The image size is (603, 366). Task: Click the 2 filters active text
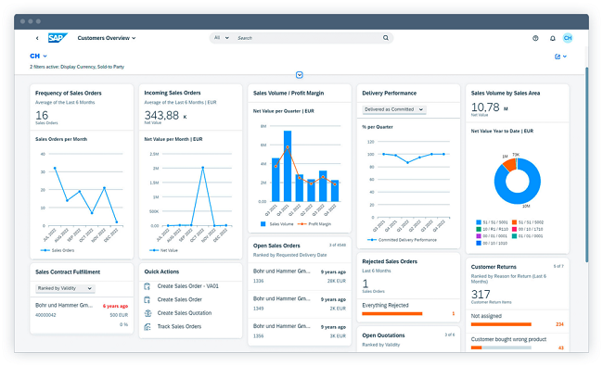[x=77, y=67]
